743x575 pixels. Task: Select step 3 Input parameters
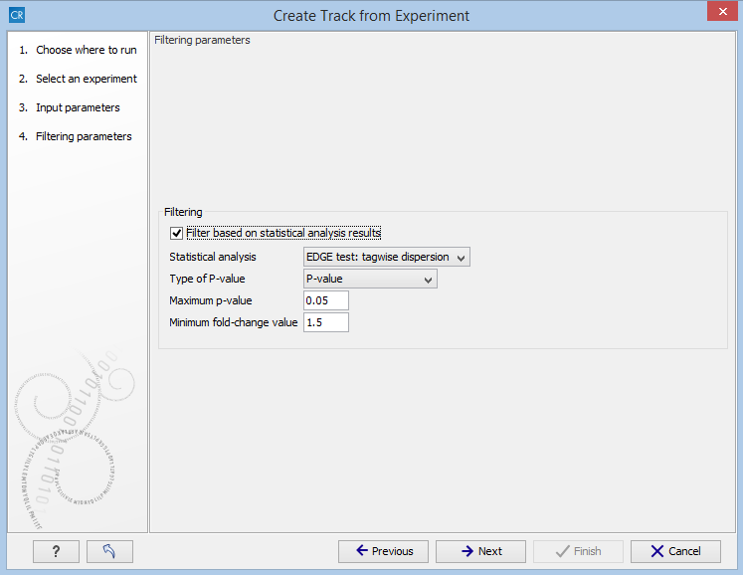pyautogui.click(x=78, y=107)
